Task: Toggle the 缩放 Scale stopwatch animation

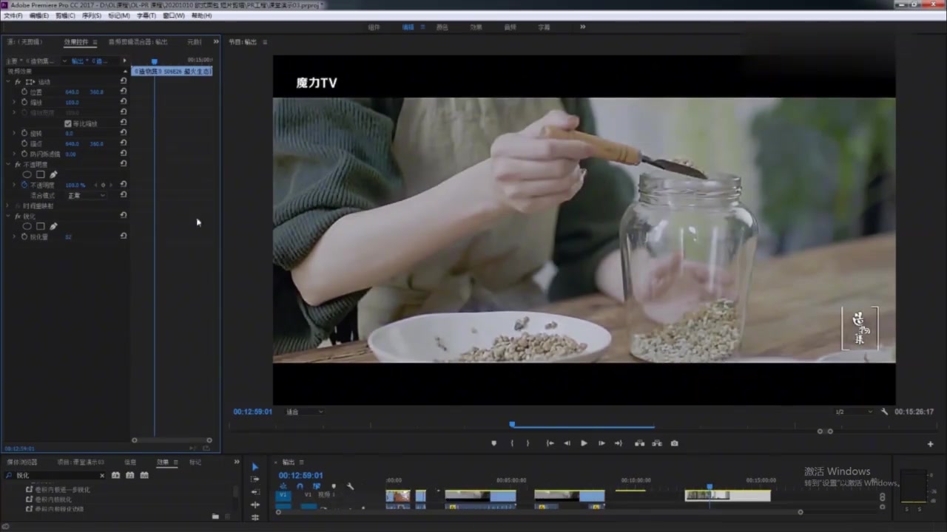Action: [x=24, y=102]
